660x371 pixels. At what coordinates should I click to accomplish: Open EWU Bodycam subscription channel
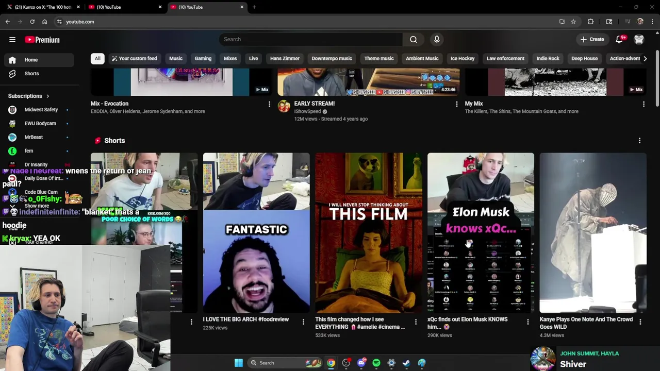pos(39,124)
